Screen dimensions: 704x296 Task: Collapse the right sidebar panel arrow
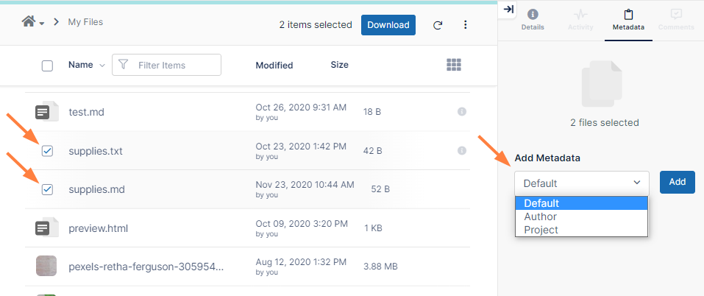click(509, 9)
